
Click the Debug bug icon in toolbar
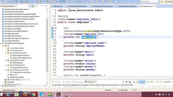click(x=16, y=2)
